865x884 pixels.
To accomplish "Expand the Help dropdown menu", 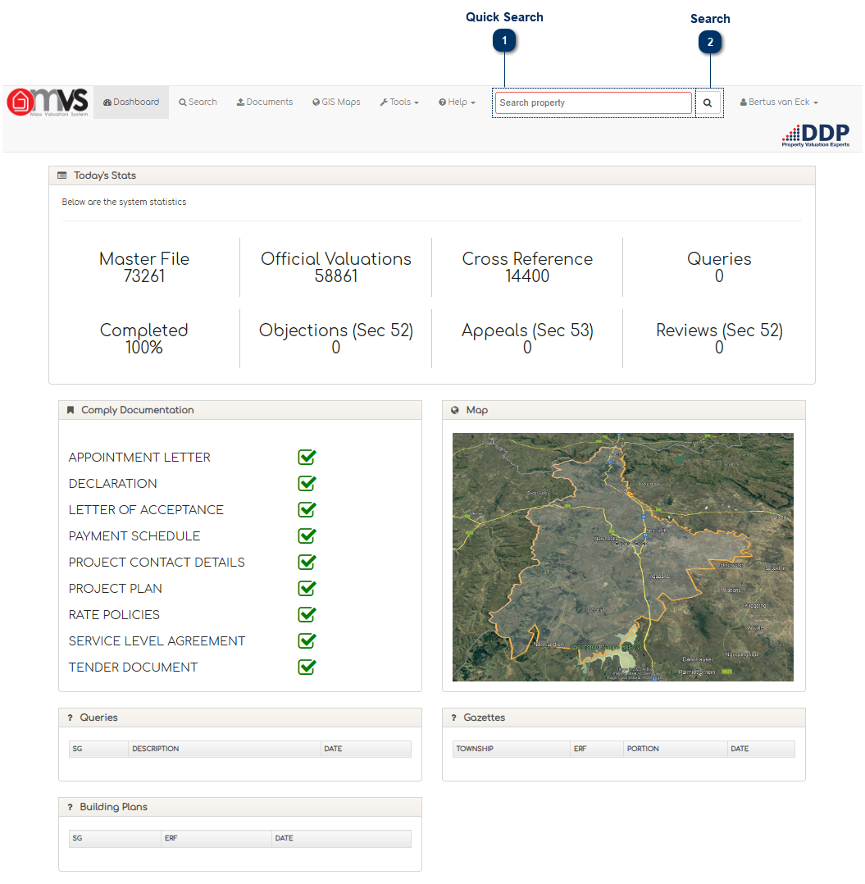I will point(457,102).
